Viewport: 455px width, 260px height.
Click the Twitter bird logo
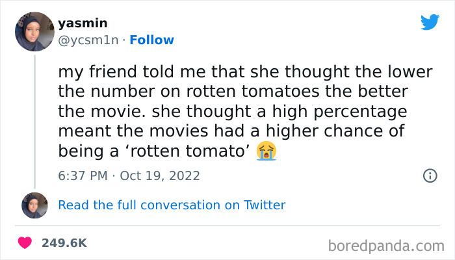pyautogui.click(x=430, y=23)
